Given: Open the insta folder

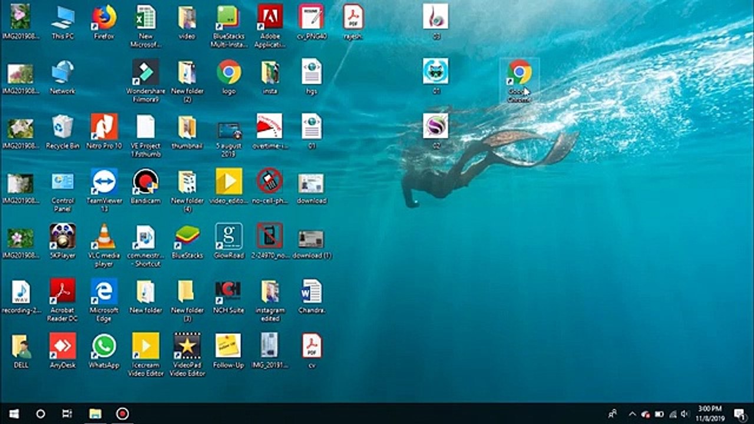Looking at the screenshot, I should [270, 77].
